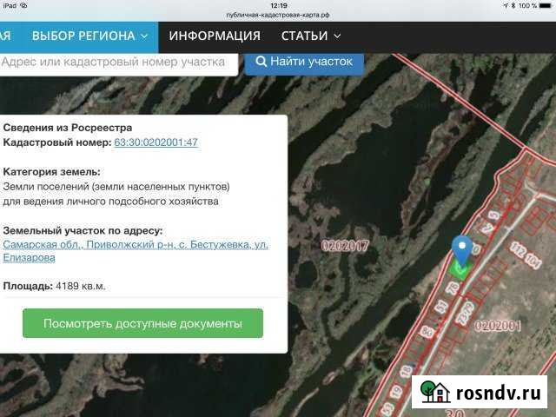Tap the Wi-Fi icon in status bar
556x417 pixels.
pos(23,5)
